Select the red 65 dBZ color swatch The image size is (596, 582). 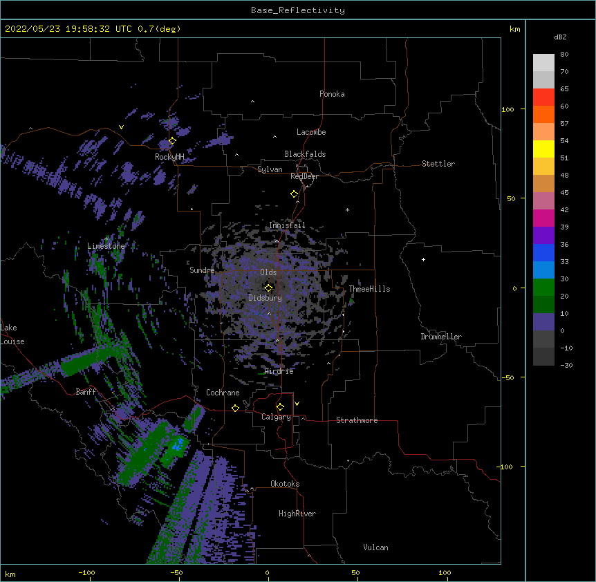pos(543,97)
